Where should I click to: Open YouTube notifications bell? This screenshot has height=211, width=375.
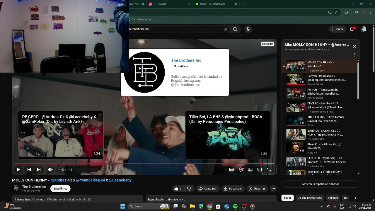tap(352, 29)
